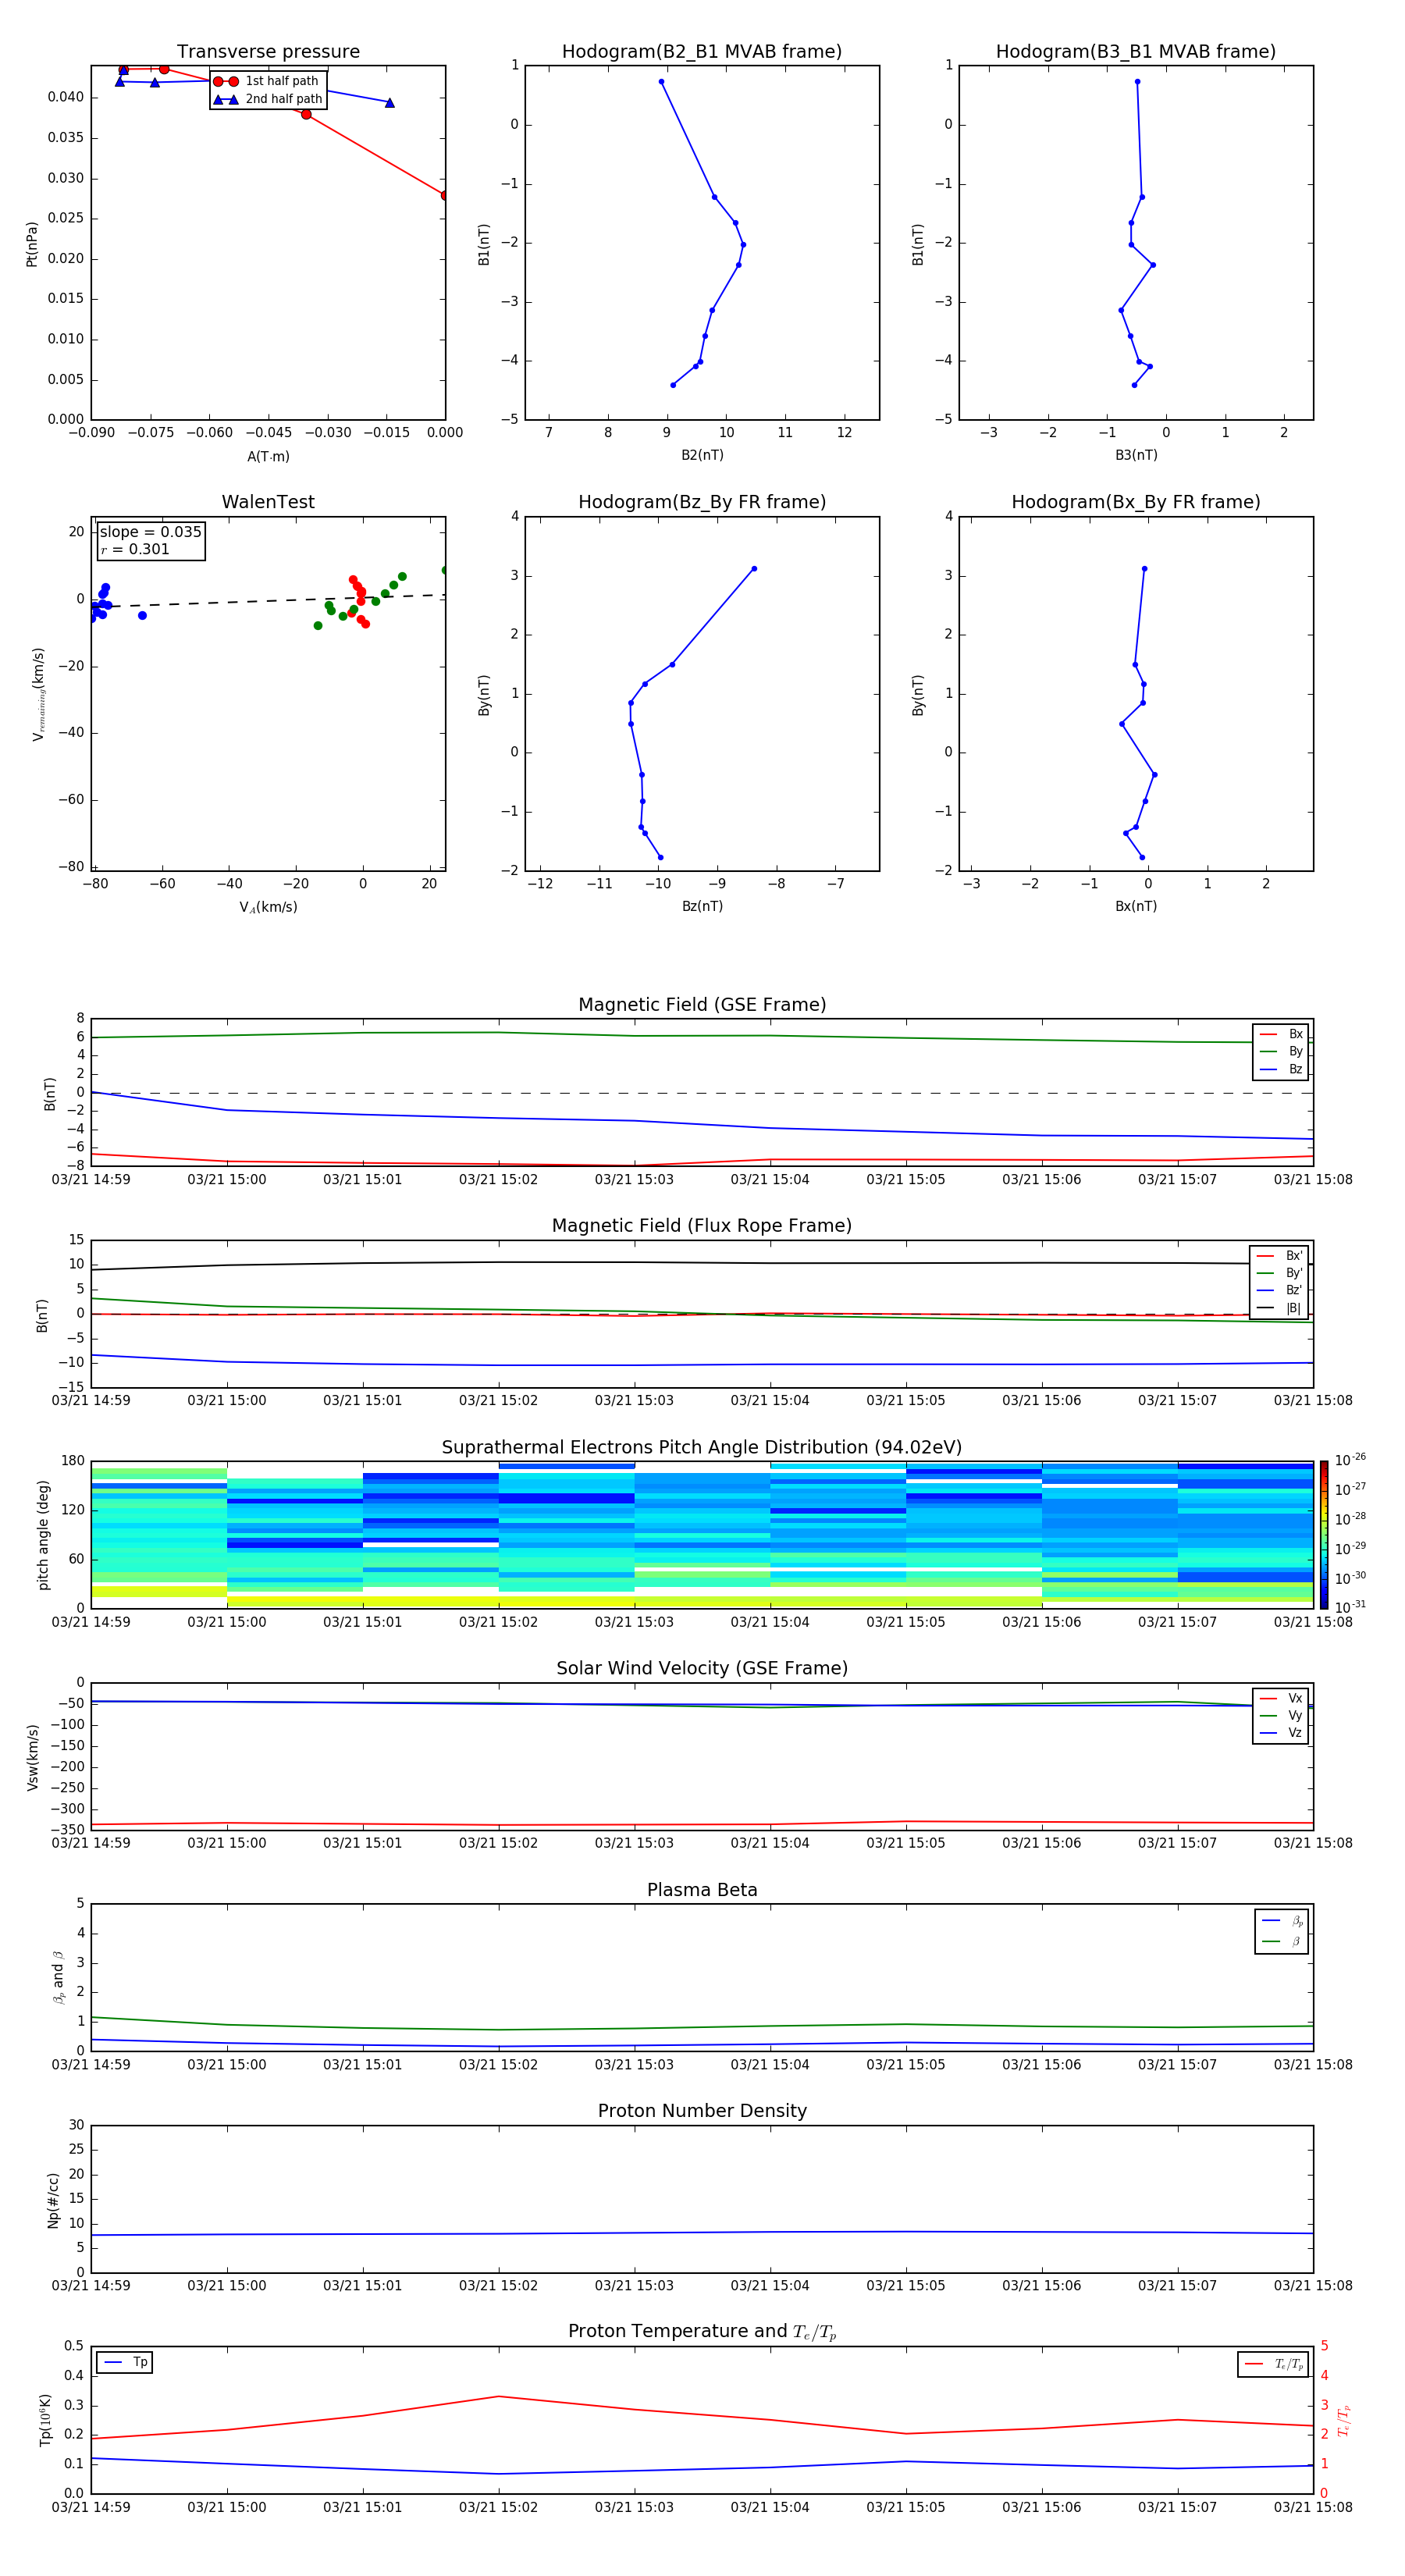The image size is (1405, 2576).
Task: Click the "Solar Wind Velocity (GSE Frame)" title
Action: (x=702, y=1669)
